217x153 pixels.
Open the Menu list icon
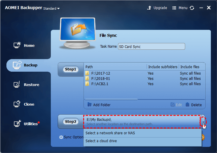click(174, 8)
